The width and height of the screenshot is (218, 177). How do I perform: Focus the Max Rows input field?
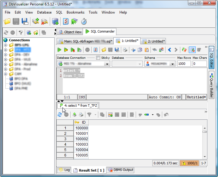(x=184, y=64)
